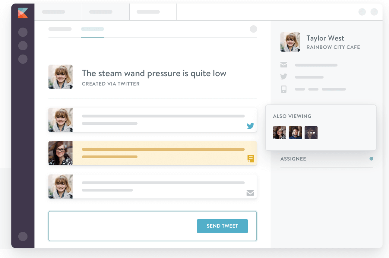Click the phone icon in contact details

click(x=284, y=89)
